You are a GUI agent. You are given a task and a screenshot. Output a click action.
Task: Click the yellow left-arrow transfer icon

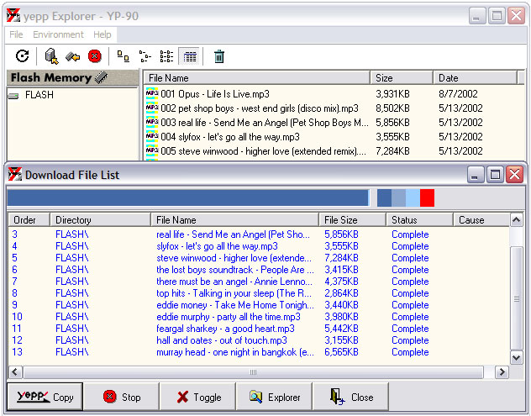click(73, 56)
